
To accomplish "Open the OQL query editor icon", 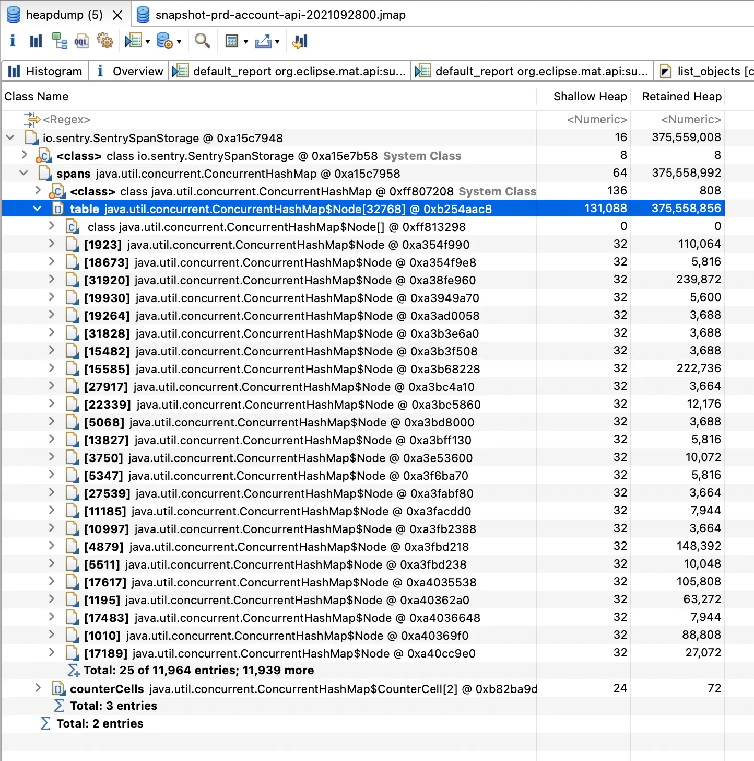I will pos(81,41).
